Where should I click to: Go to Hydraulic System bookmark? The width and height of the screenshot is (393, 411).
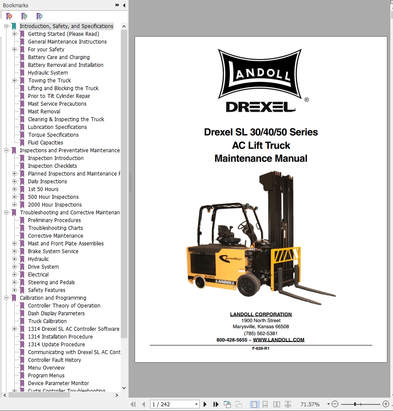click(48, 72)
